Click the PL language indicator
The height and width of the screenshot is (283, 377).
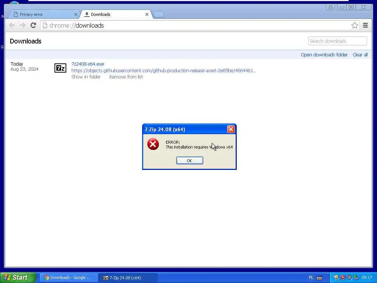(311, 277)
